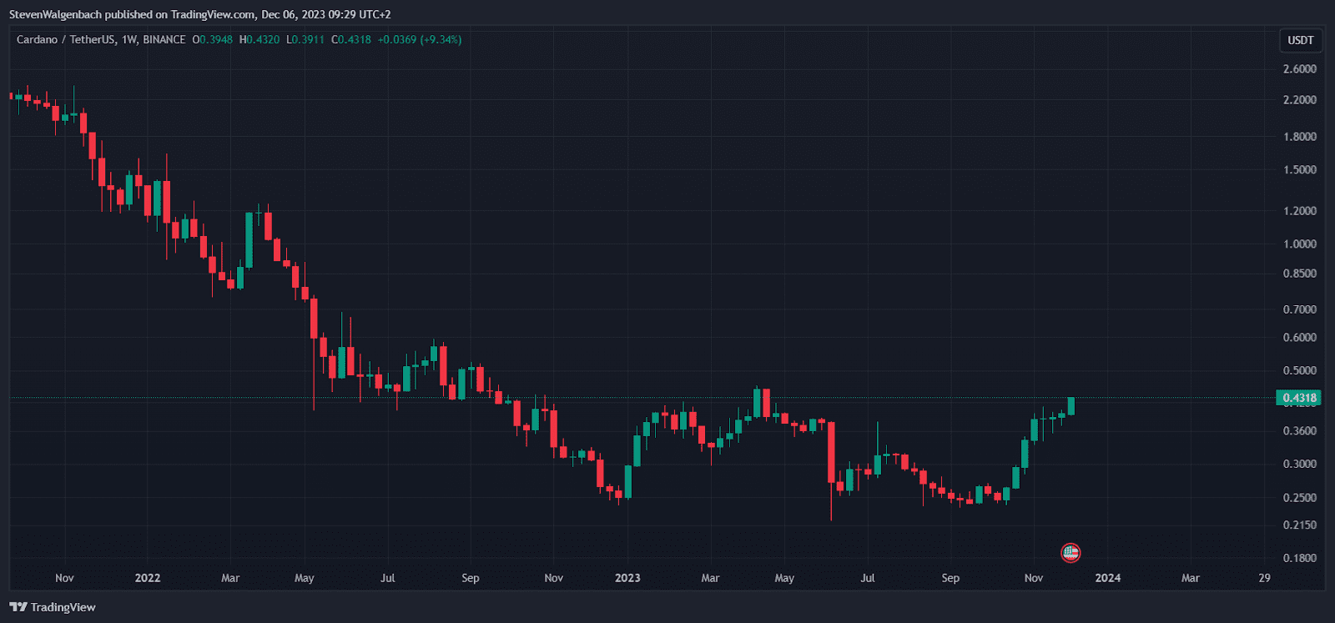Click the 1.2000 price axis label
Image resolution: width=1335 pixels, height=623 pixels.
(1300, 211)
